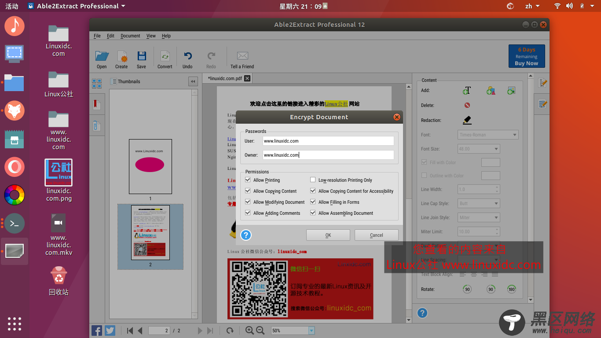The image size is (601, 338).
Task: Click the Redaction marker icon
Action: [467, 120]
